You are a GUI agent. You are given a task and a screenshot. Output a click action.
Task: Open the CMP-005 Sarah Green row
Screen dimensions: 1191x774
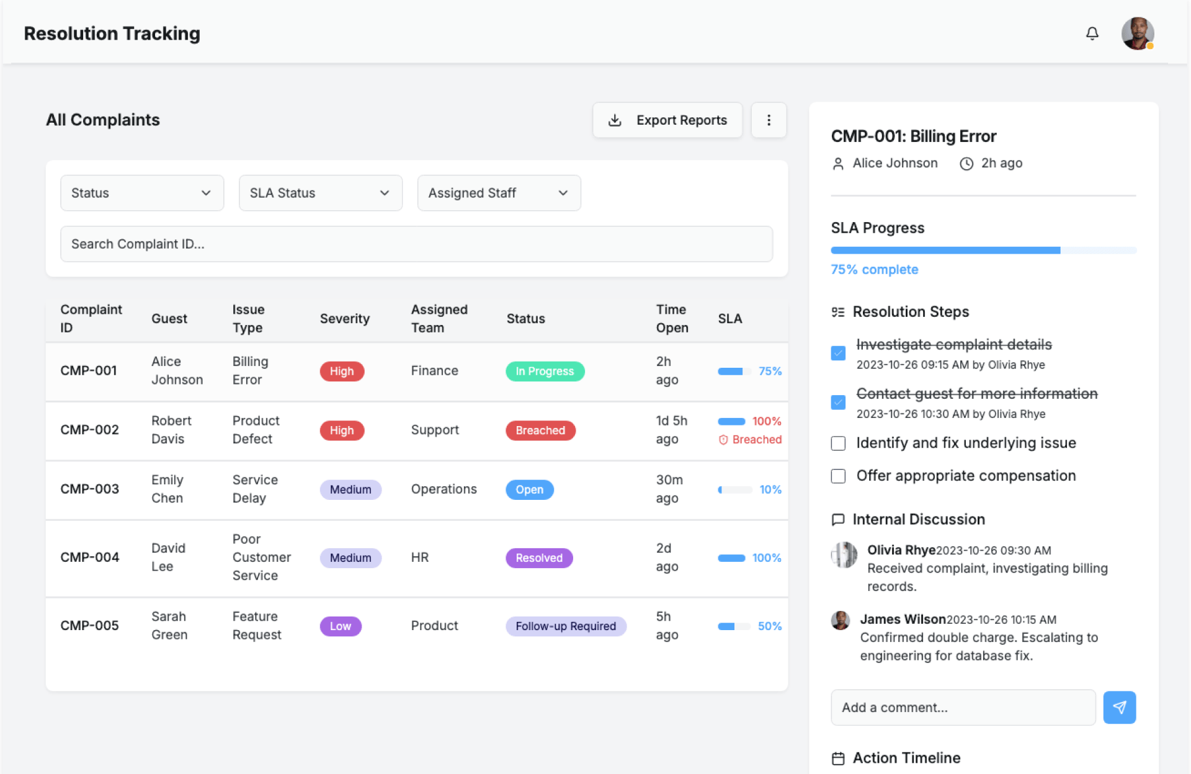click(x=416, y=626)
